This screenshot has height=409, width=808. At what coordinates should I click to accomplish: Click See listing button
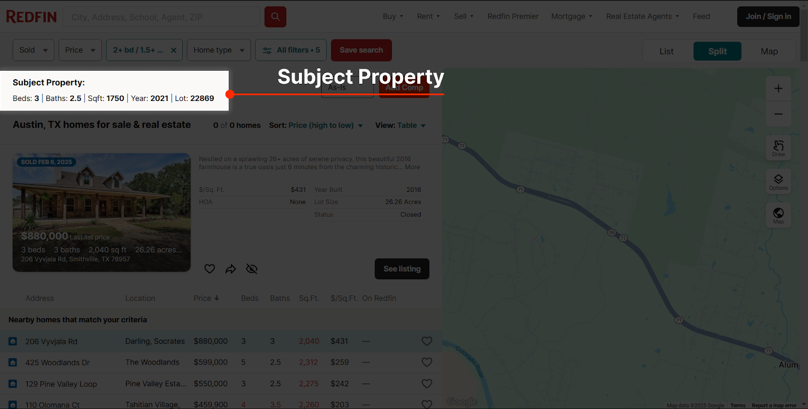402,269
